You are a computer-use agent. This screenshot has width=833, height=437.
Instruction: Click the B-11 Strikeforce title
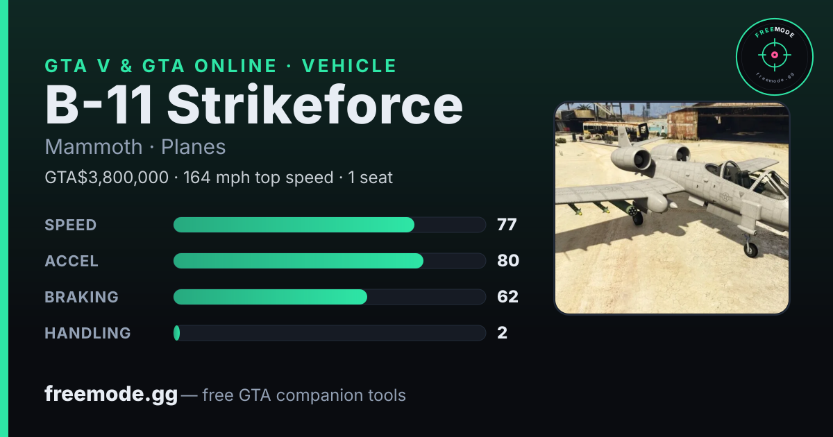(254, 105)
